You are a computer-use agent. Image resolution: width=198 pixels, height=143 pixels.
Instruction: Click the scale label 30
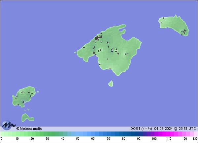pyautogui.click(x=47, y=139)
